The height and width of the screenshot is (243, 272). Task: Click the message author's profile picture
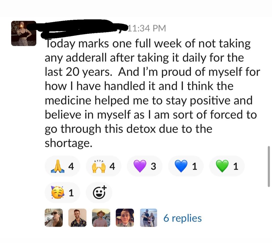(24, 33)
